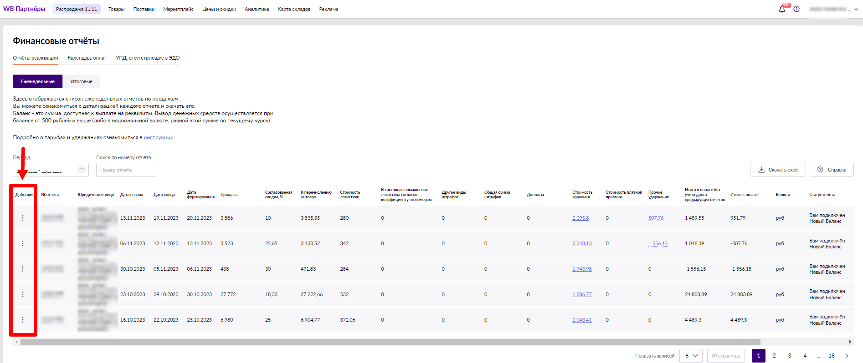Go to page 4 in pagination
The image size is (863, 363).
click(805, 356)
